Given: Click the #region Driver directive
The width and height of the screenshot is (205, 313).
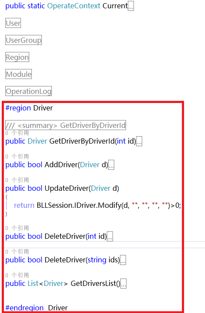Looking at the screenshot, I should 29,108.
